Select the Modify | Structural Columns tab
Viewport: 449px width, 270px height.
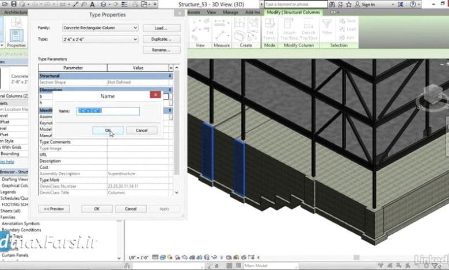click(293, 12)
